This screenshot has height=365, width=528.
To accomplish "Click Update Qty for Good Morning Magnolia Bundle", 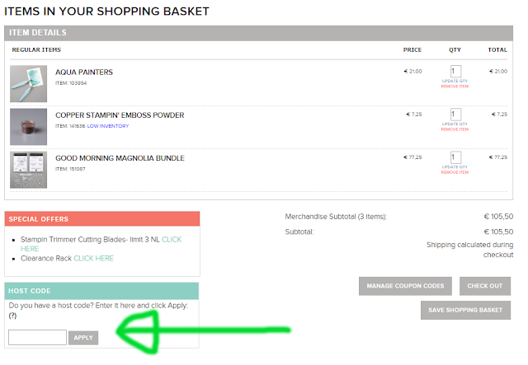I will (x=455, y=167).
